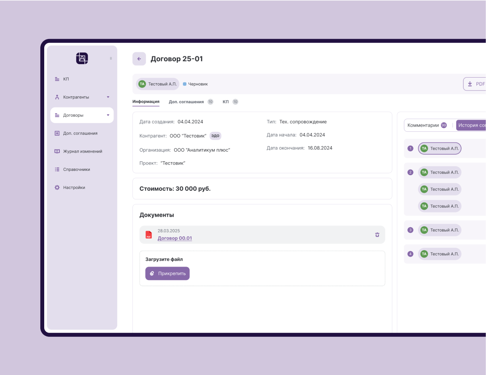Click step number 4 badge

[411, 254]
